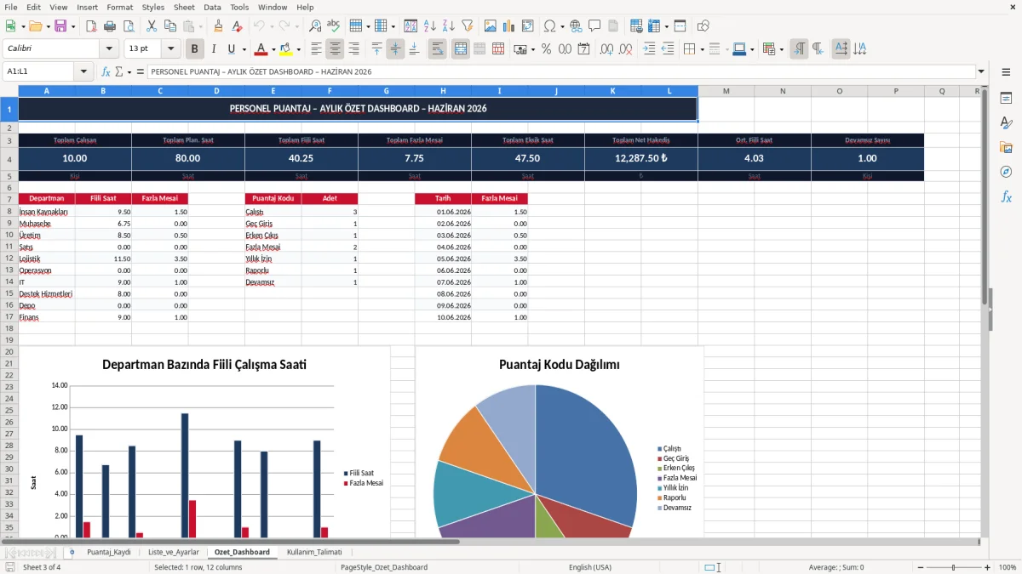Open the Borders dropdown arrow
1022x574 pixels.
pyautogui.click(x=703, y=49)
